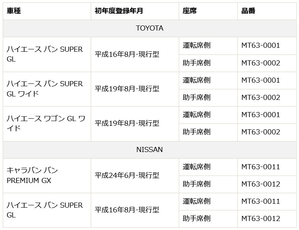Select 助手席側 for ハイエース ワゴン GL ワイド
The height and width of the screenshot is (230, 299).
click(x=196, y=132)
